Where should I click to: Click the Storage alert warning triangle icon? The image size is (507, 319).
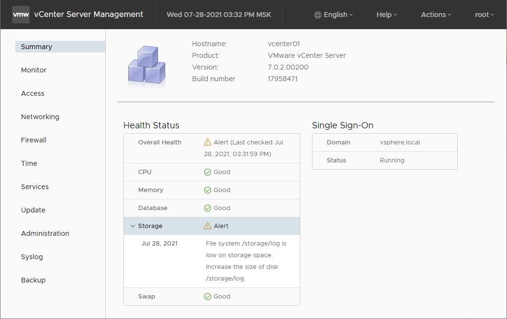(x=208, y=226)
